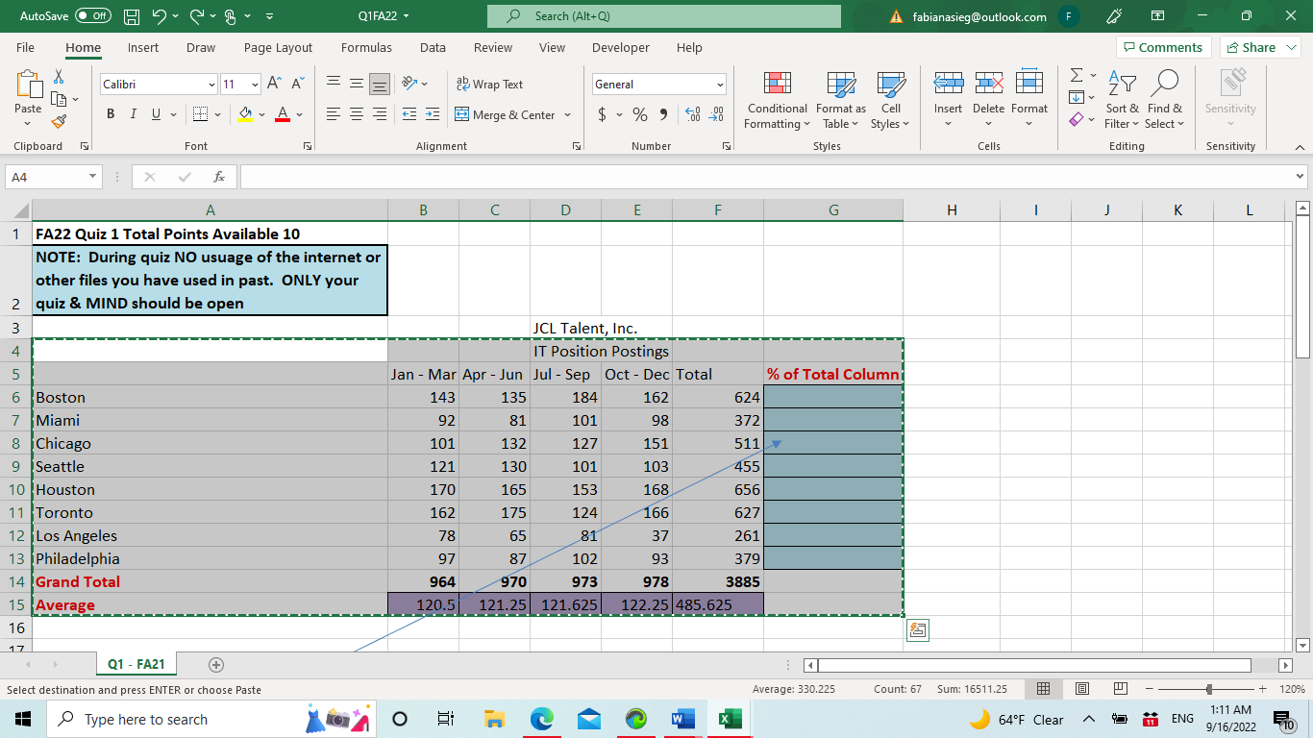Increase font size with larger A icon
1313x738 pixels.
pyautogui.click(x=274, y=85)
